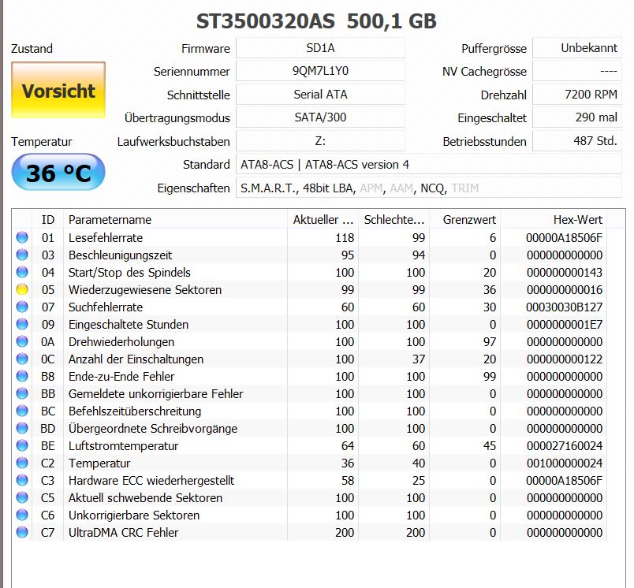Click the Eigenschaften features field
The width and height of the screenshot is (634, 588).
click(x=429, y=188)
